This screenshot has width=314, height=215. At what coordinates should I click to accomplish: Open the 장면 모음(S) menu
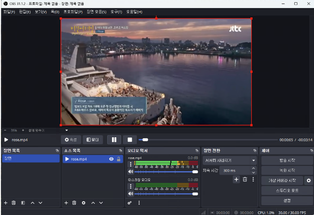point(96,12)
